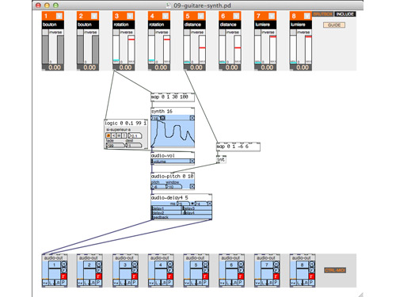Screen dimensions: 396x297
Task: Enable the orange toggle in logic module
Action: click(x=109, y=135)
